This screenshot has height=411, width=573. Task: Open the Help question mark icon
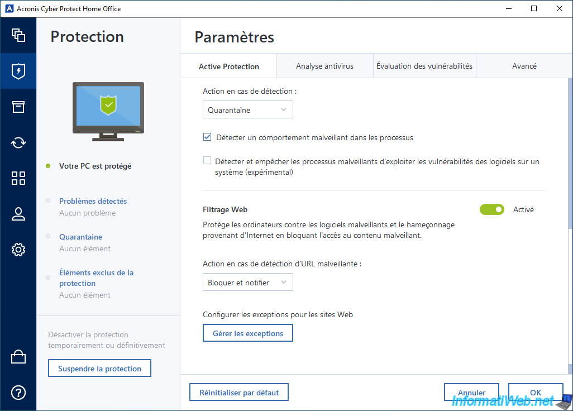18,393
